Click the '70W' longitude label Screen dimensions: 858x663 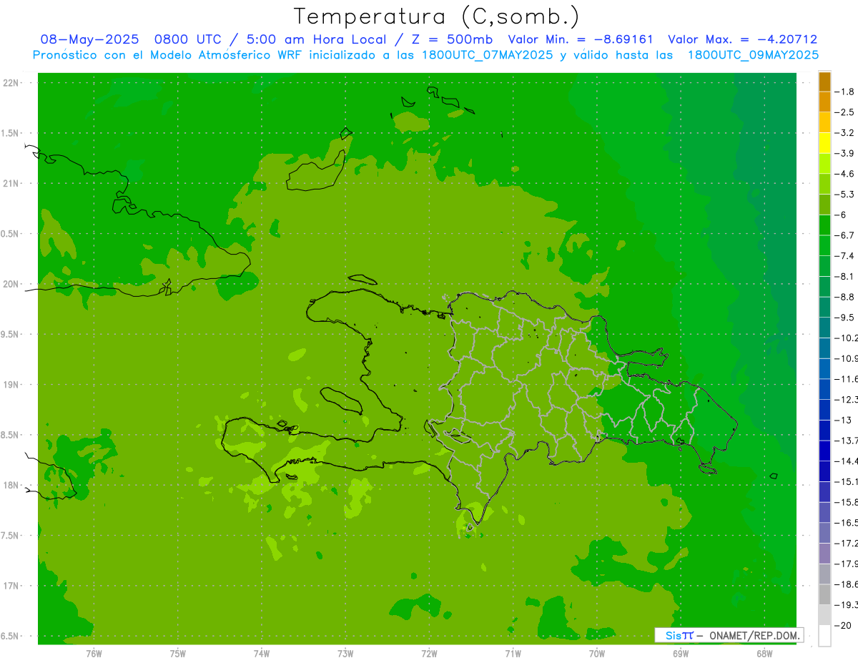[x=596, y=654]
